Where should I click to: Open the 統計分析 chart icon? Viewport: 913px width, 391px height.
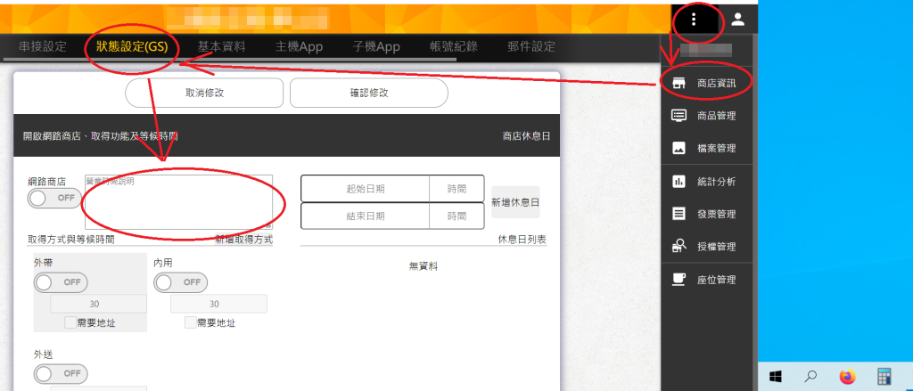click(679, 182)
